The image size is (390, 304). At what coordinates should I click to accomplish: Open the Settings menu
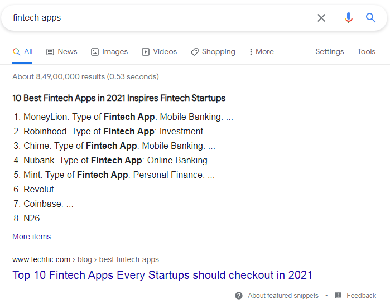pos(329,52)
